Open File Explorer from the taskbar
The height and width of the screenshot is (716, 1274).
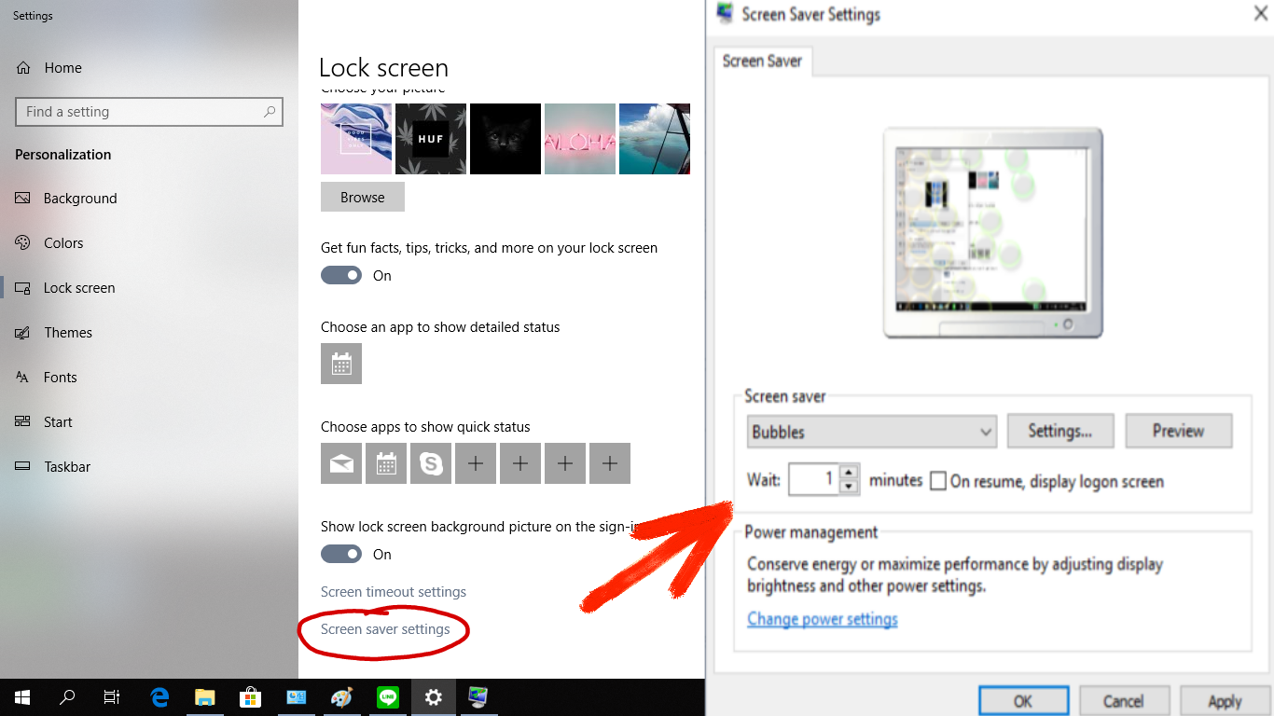(x=204, y=696)
